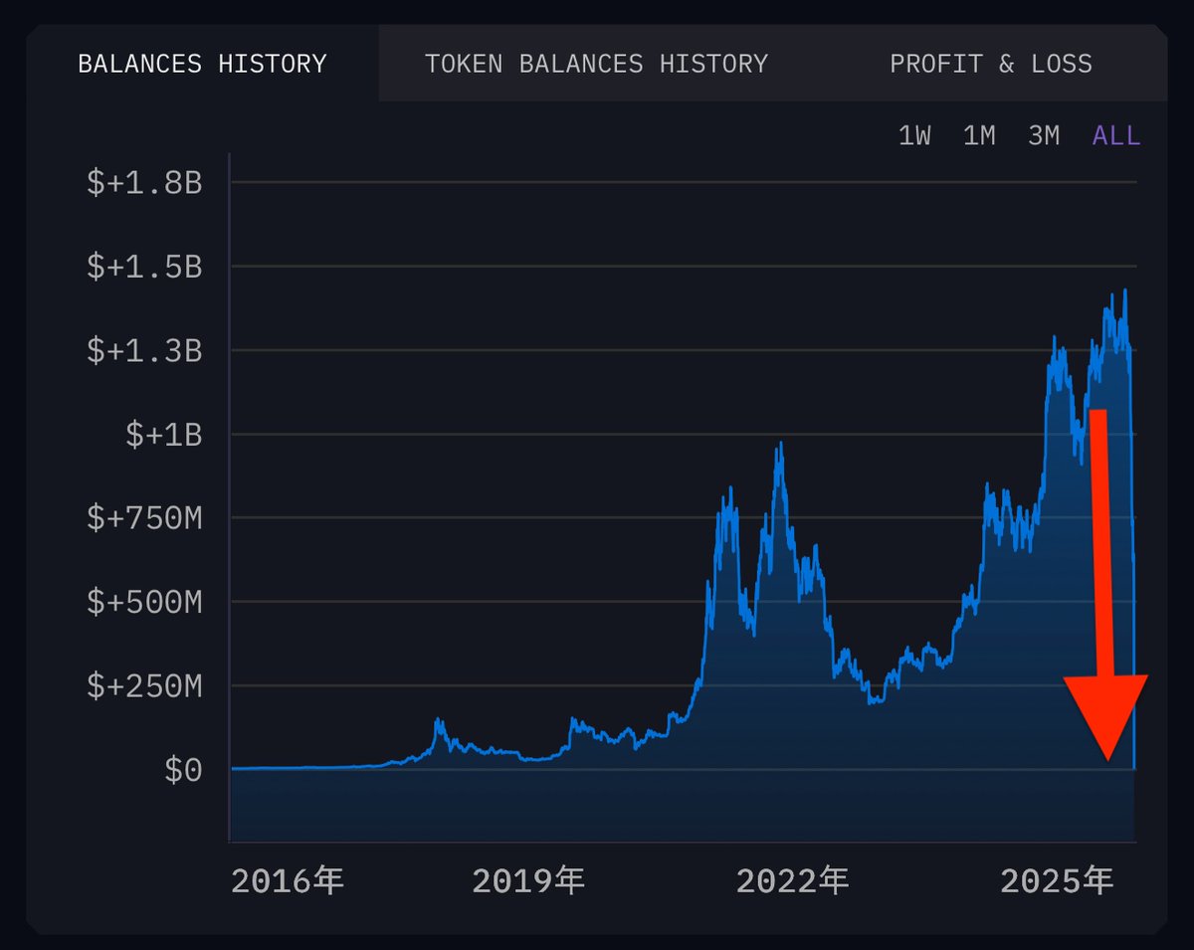The width and height of the screenshot is (1194, 950).
Task: Click the 2025年 x-axis label
Action: point(1057,880)
